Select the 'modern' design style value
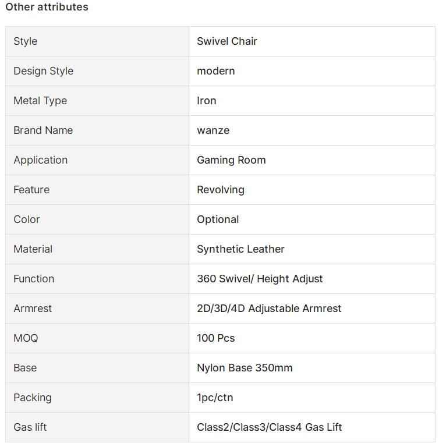 (216, 71)
